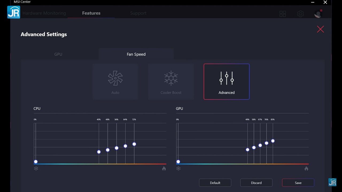The image size is (342, 192).
Task: Select the GPU fan curve point at 85%
Action: [x=273, y=141]
